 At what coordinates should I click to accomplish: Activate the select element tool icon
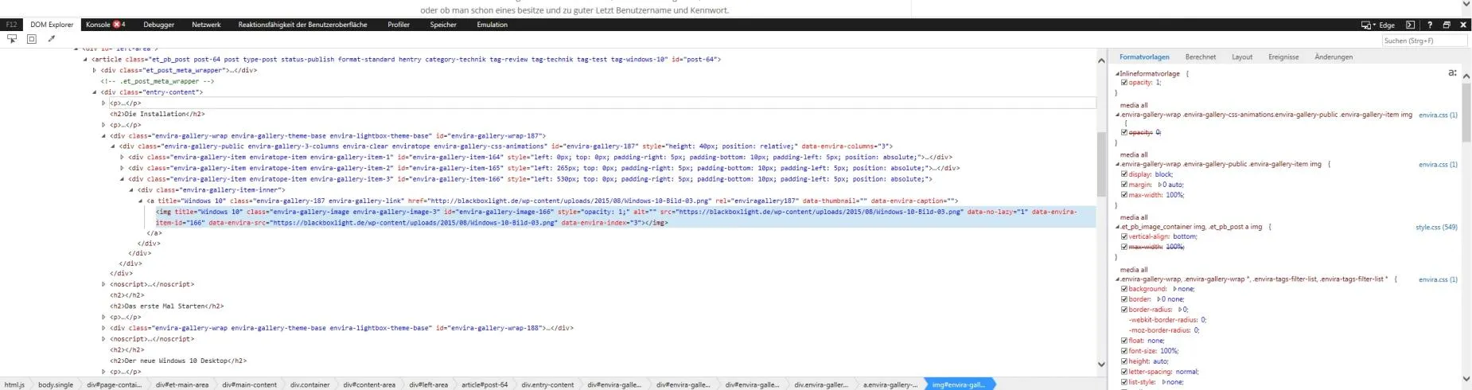[x=12, y=38]
